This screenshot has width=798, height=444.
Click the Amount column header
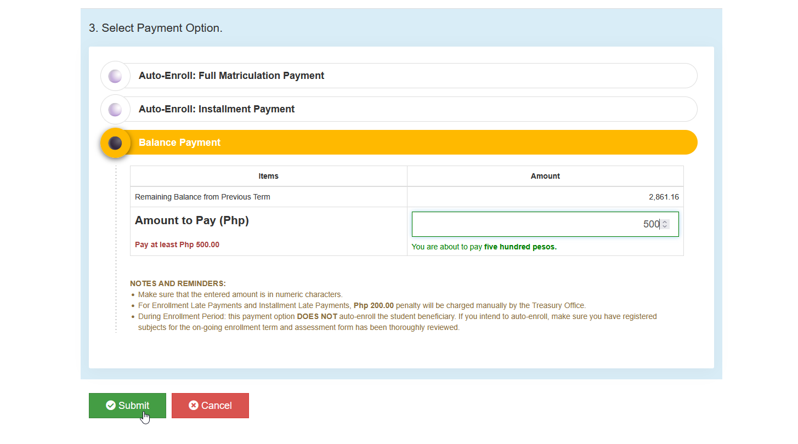pos(545,176)
